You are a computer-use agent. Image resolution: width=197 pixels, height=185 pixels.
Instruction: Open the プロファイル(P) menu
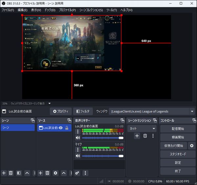[x=67, y=10]
